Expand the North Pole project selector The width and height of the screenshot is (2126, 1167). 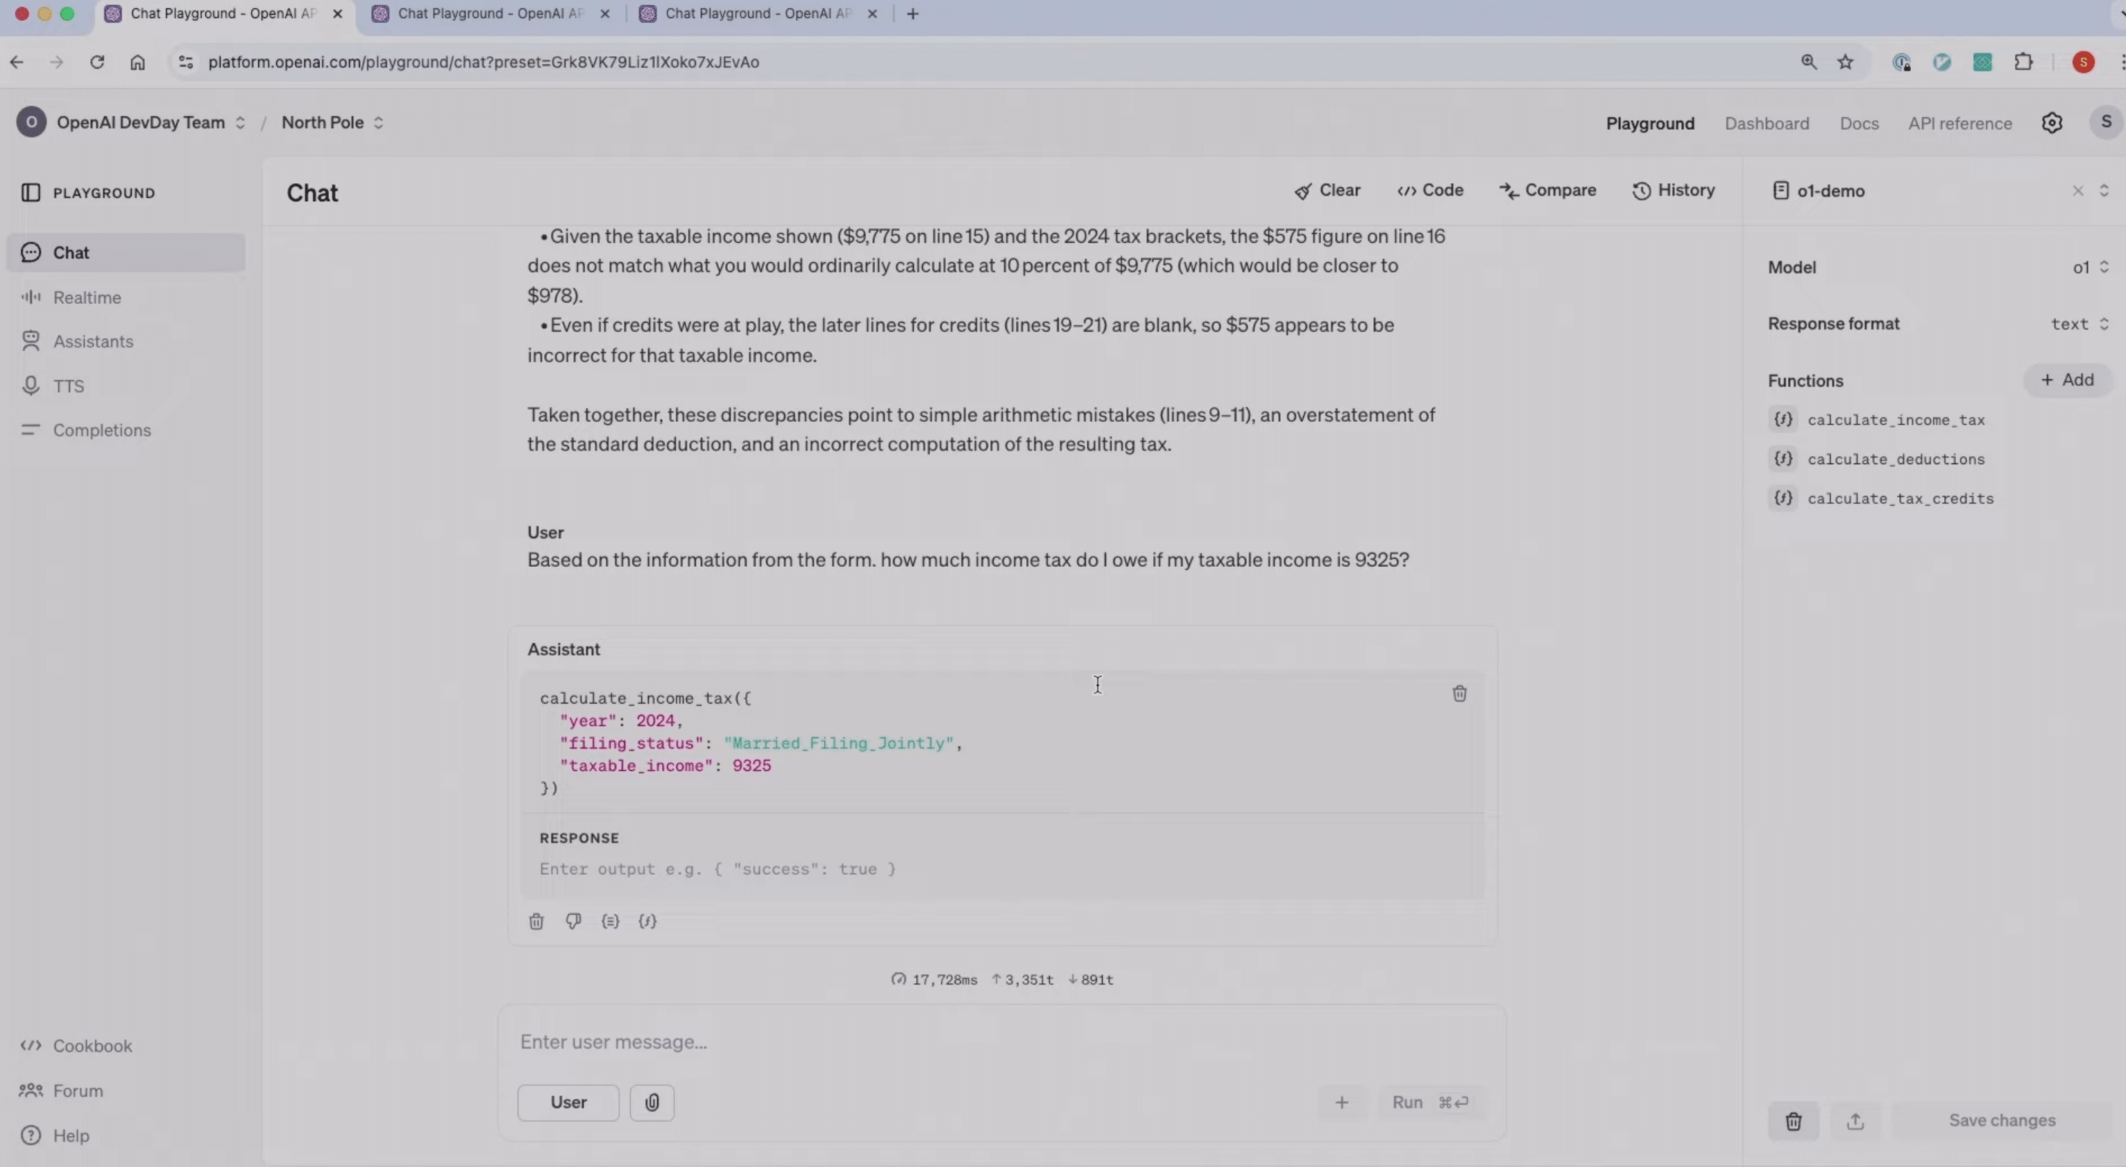tap(332, 122)
